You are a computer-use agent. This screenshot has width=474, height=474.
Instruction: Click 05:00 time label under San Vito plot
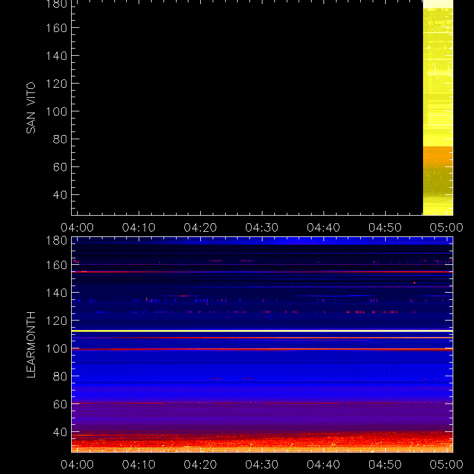447,228
